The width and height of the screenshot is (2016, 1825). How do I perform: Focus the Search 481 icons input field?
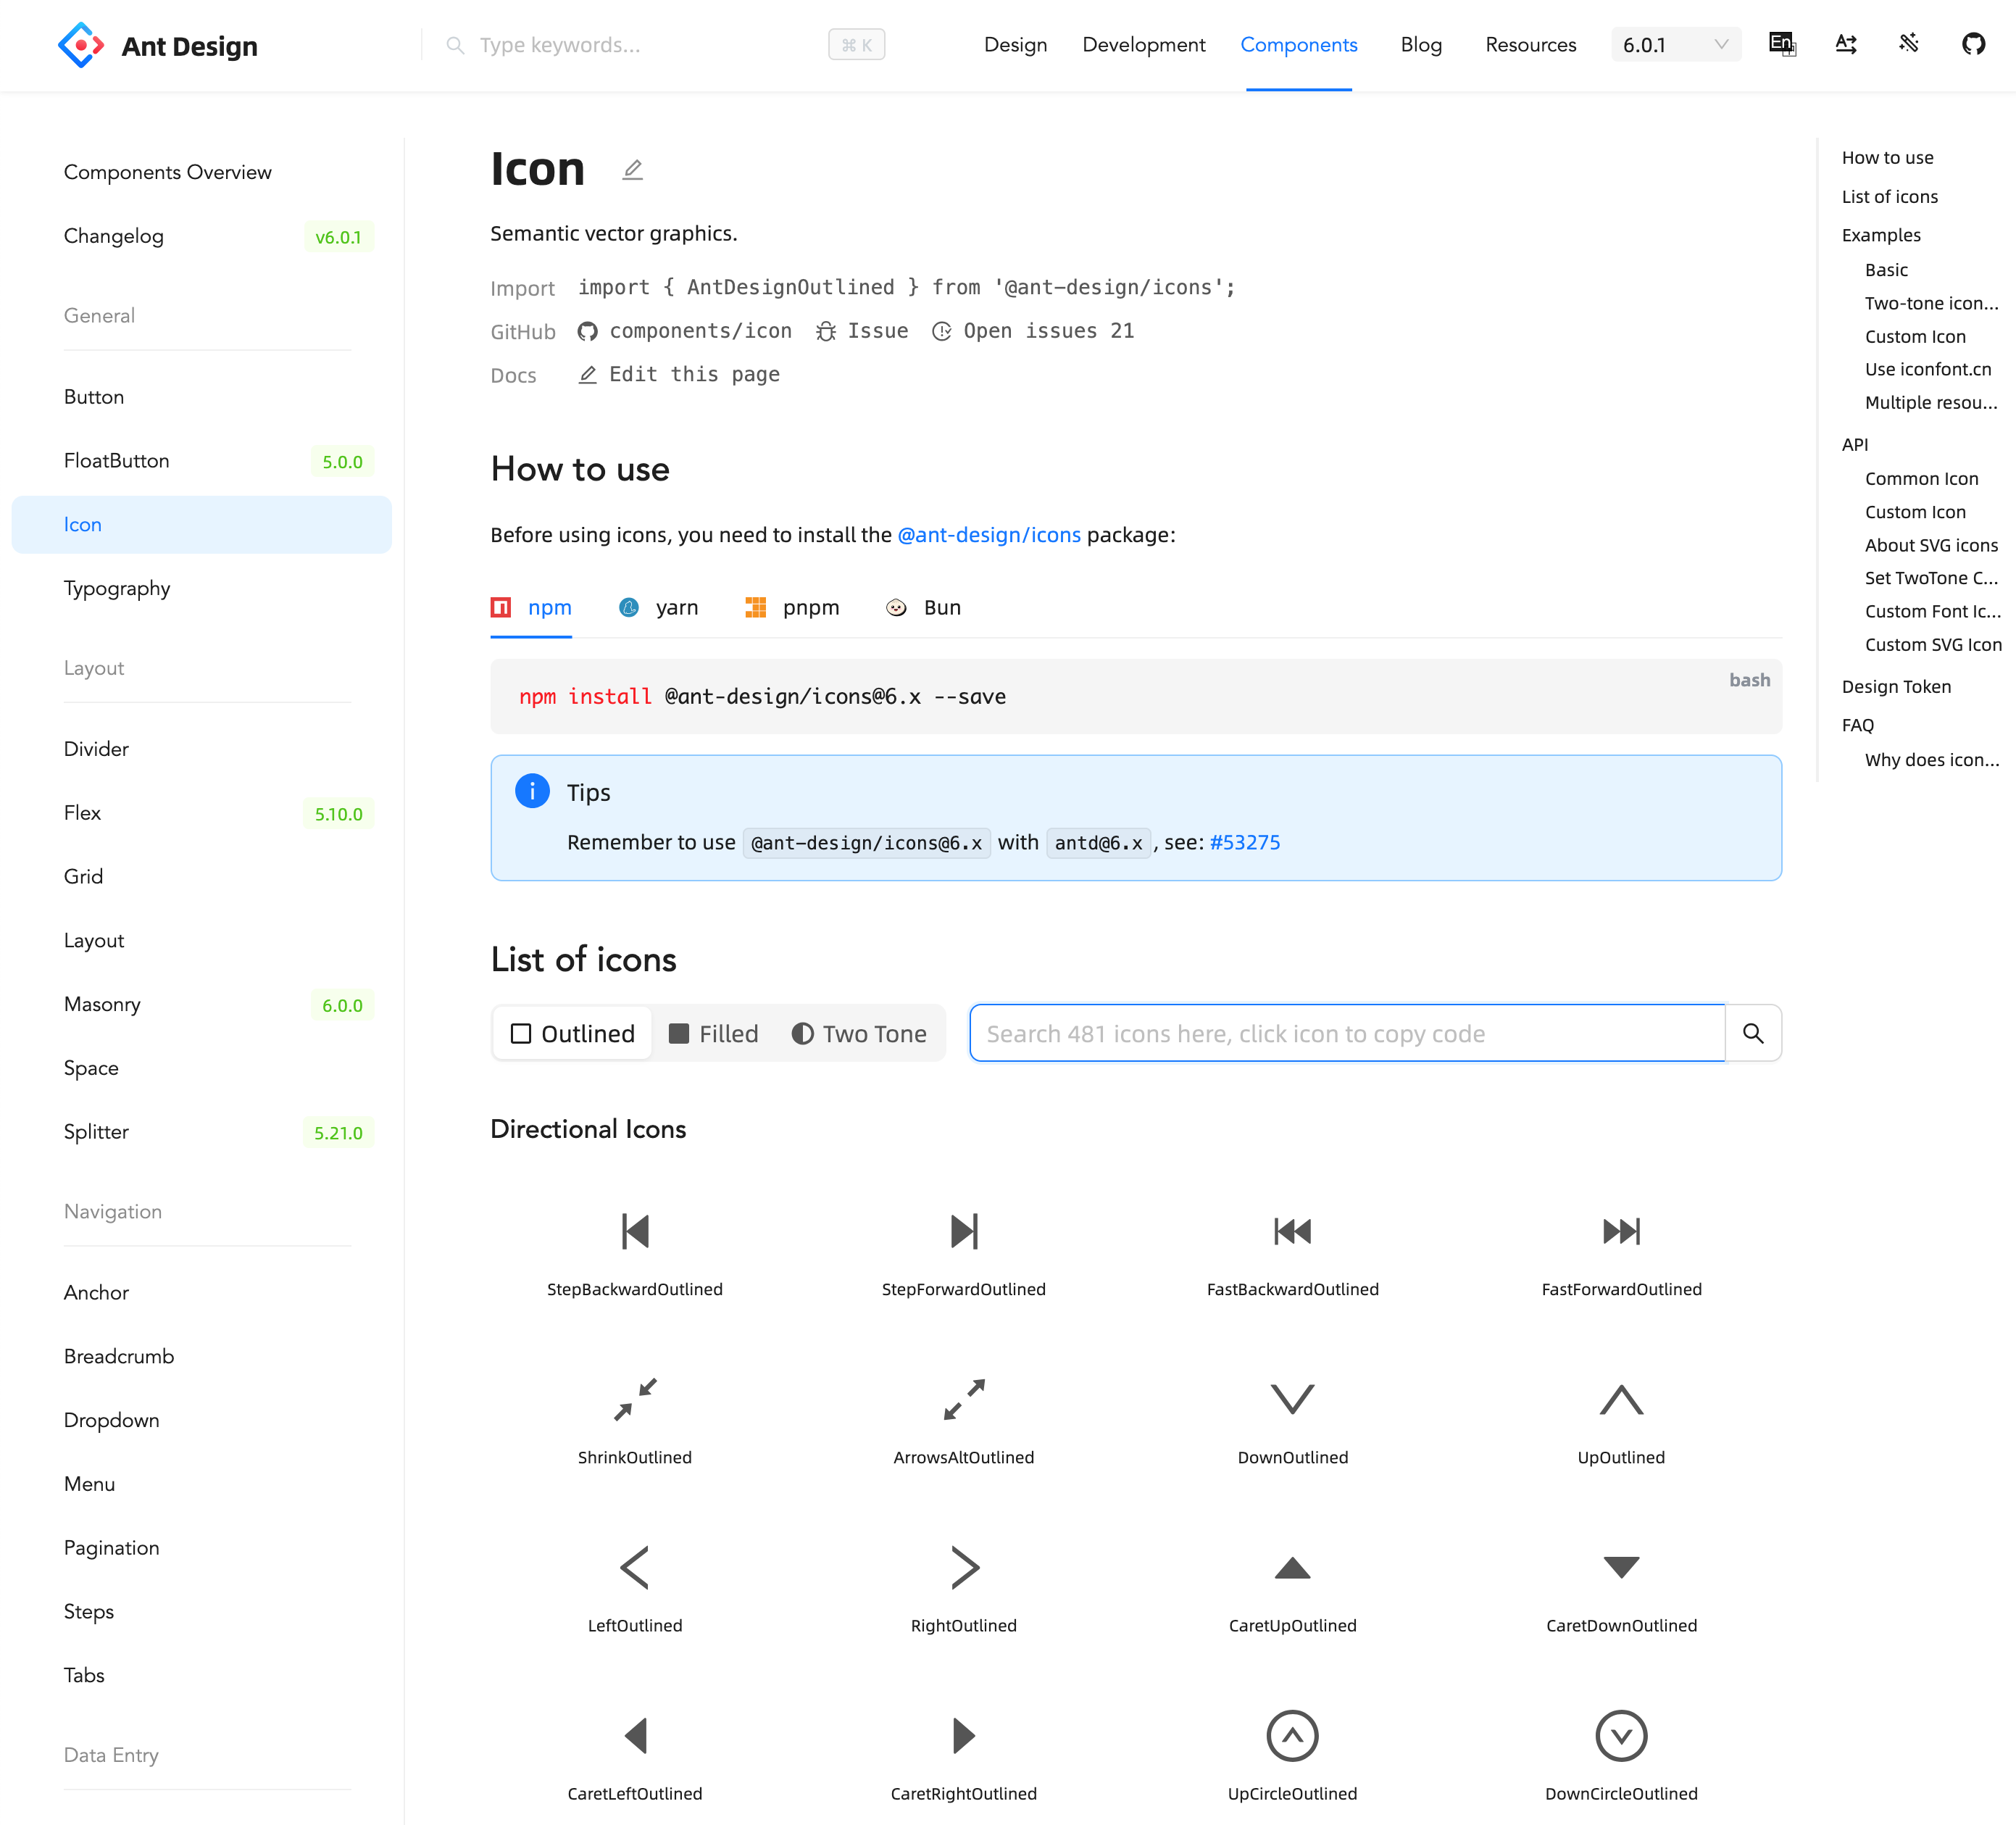(x=1346, y=1033)
